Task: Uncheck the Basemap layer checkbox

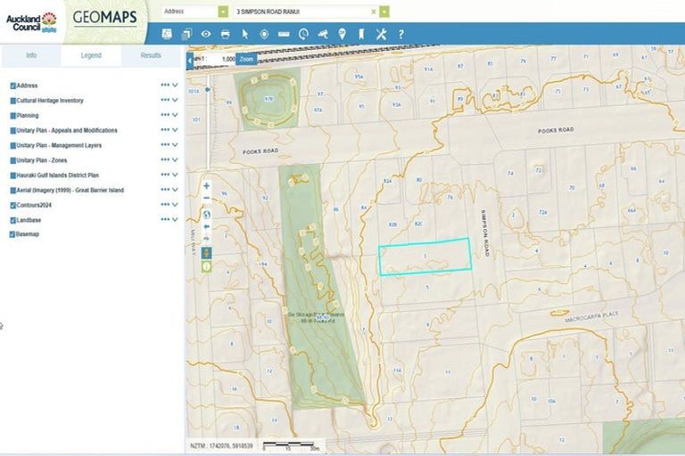Action: (x=12, y=234)
